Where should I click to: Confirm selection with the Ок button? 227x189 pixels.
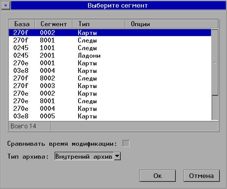158,176
